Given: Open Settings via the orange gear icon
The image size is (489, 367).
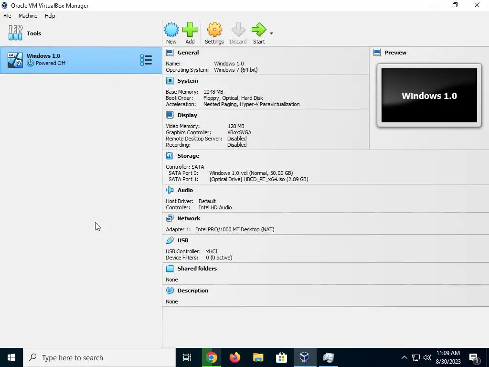Looking at the screenshot, I should coord(214,30).
